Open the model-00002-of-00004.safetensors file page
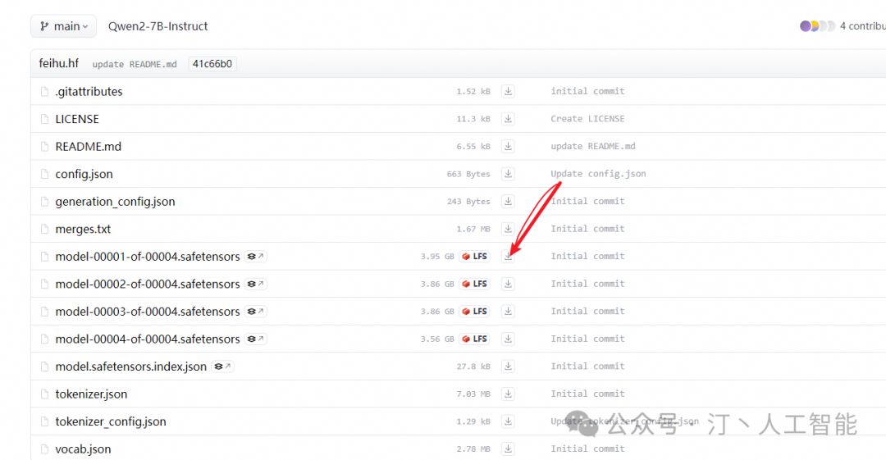The width and height of the screenshot is (886, 460). [x=148, y=284]
